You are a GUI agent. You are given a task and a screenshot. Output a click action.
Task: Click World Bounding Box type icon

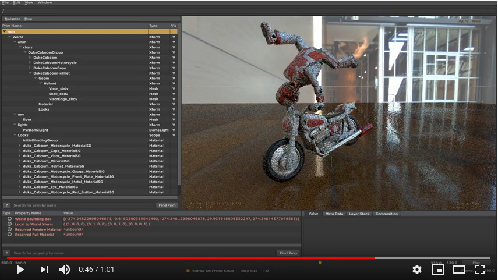coord(9,219)
